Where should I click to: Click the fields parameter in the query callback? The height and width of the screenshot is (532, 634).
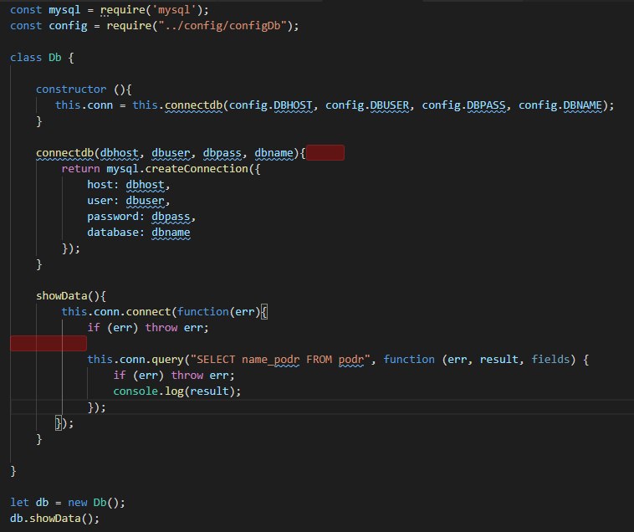[550, 360]
